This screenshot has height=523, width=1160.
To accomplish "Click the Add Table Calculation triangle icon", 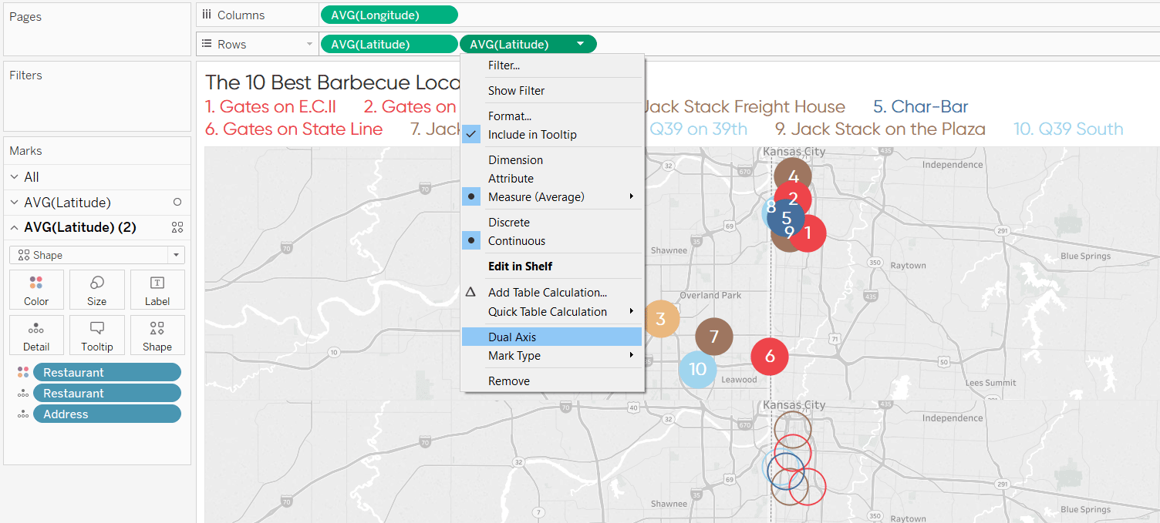I will (x=470, y=292).
